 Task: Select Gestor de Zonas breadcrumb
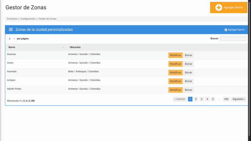pos(48,19)
